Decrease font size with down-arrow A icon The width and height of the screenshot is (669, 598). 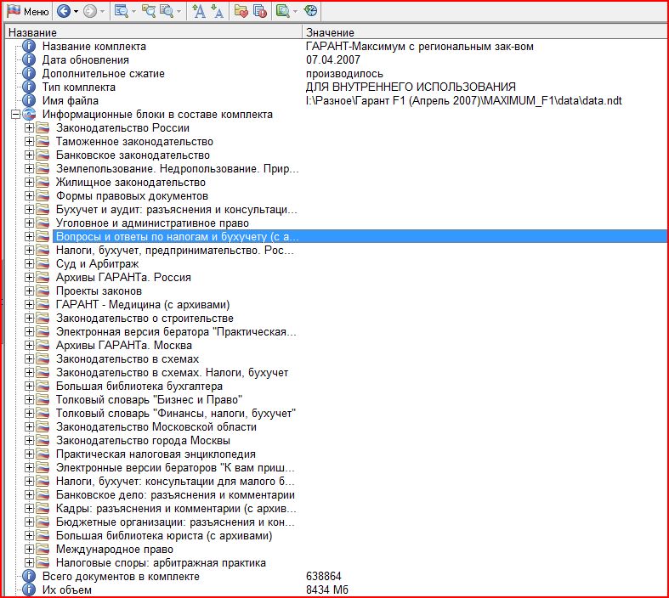[x=217, y=12]
